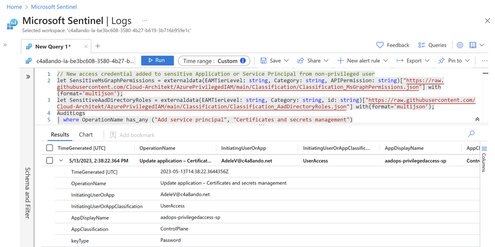The width and height of the screenshot is (495, 247).
Task: Tick the select-all rows checkbox in the header
Action: [x=49, y=148]
